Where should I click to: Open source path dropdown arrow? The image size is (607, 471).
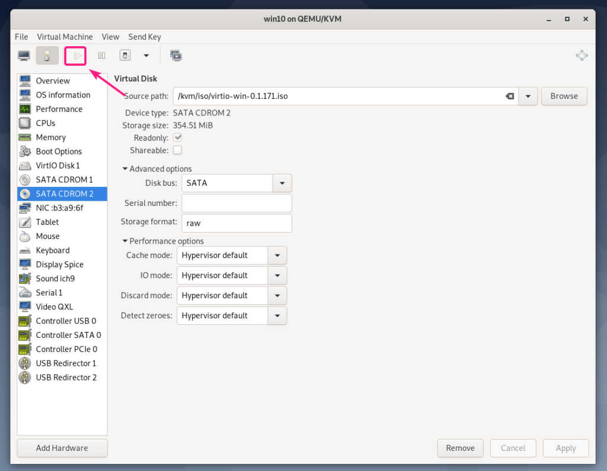528,96
